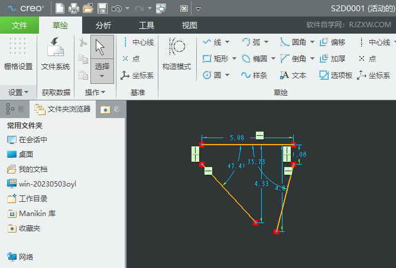Expand the 设置 group dropdown
396x268 pixels.
[18, 92]
